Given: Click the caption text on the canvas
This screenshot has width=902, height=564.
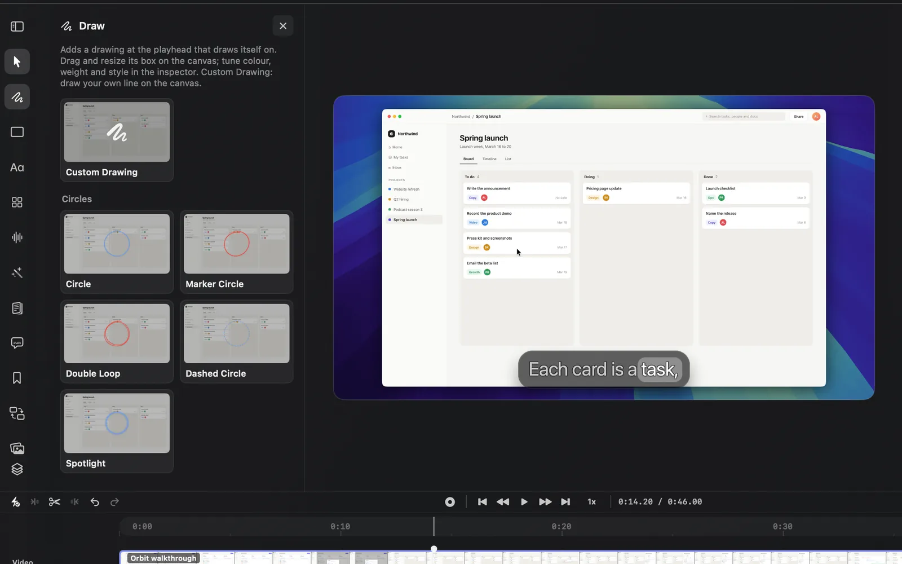Looking at the screenshot, I should [604, 369].
